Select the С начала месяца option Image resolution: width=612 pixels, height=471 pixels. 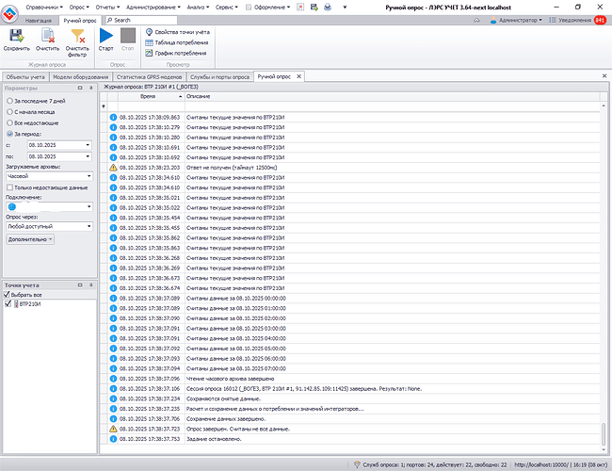tap(9, 110)
